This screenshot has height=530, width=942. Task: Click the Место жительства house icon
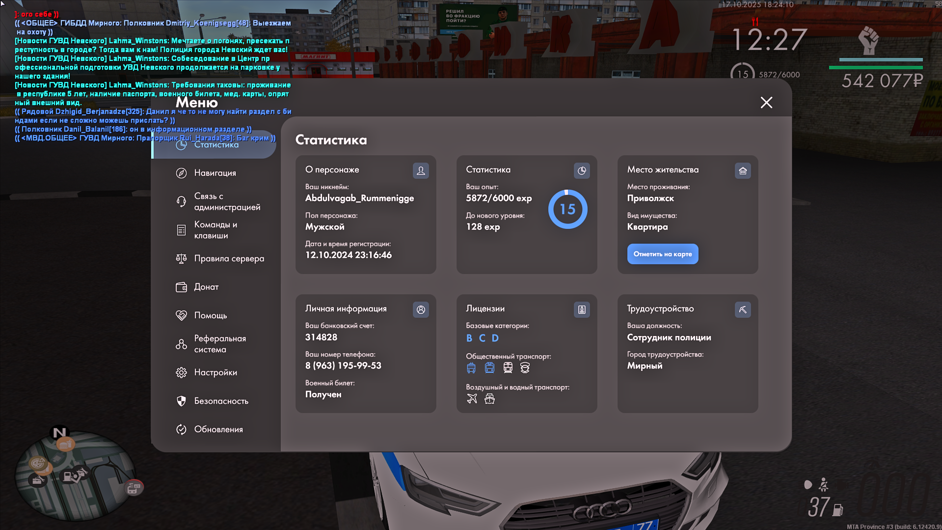743,170
